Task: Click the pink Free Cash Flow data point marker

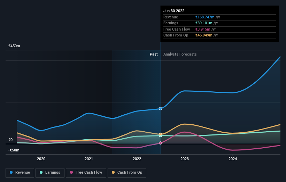Action: [160, 143]
